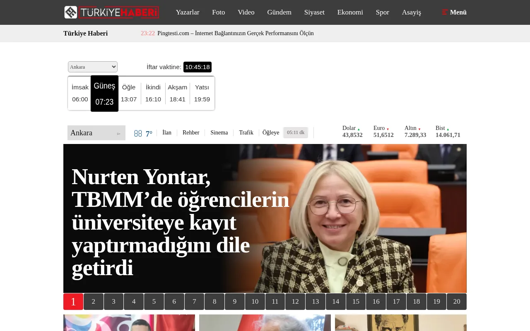Open the Nurten Yontar TBMM headline story
Viewport: 530px width, 331px height.
point(180,222)
